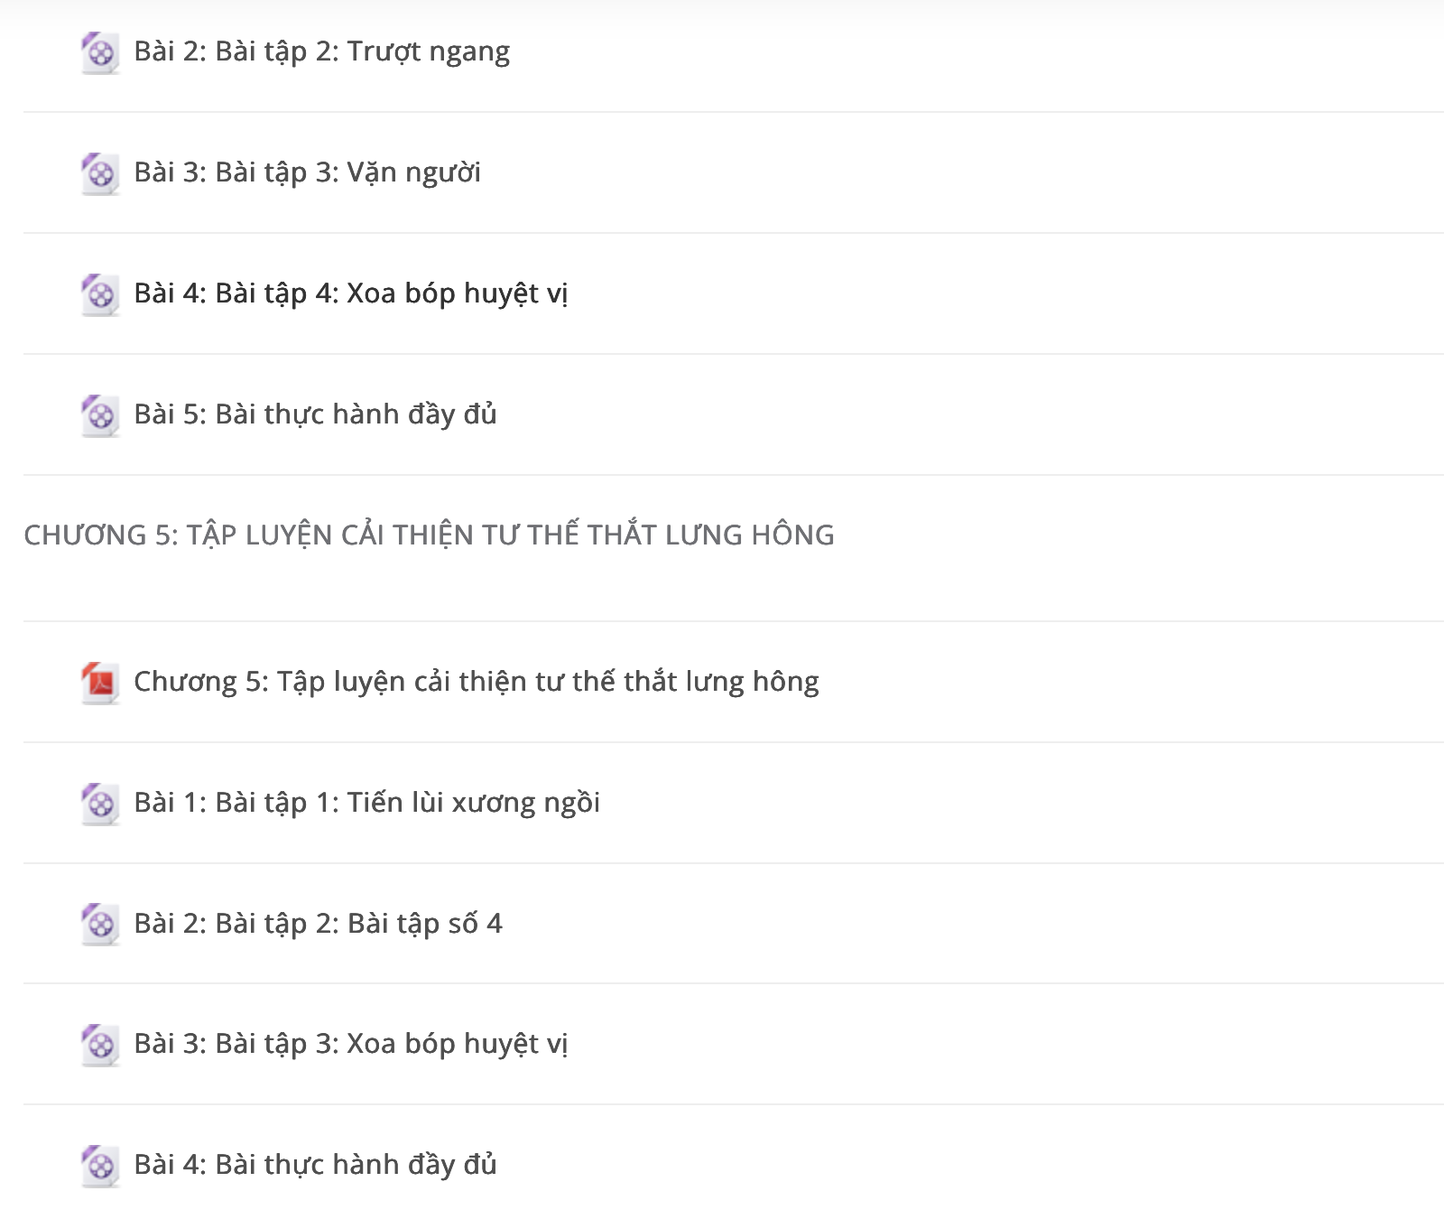This screenshot has height=1219, width=1444.
Task: Click video icon beside Bài 3: Vặn người
Action: 100,173
